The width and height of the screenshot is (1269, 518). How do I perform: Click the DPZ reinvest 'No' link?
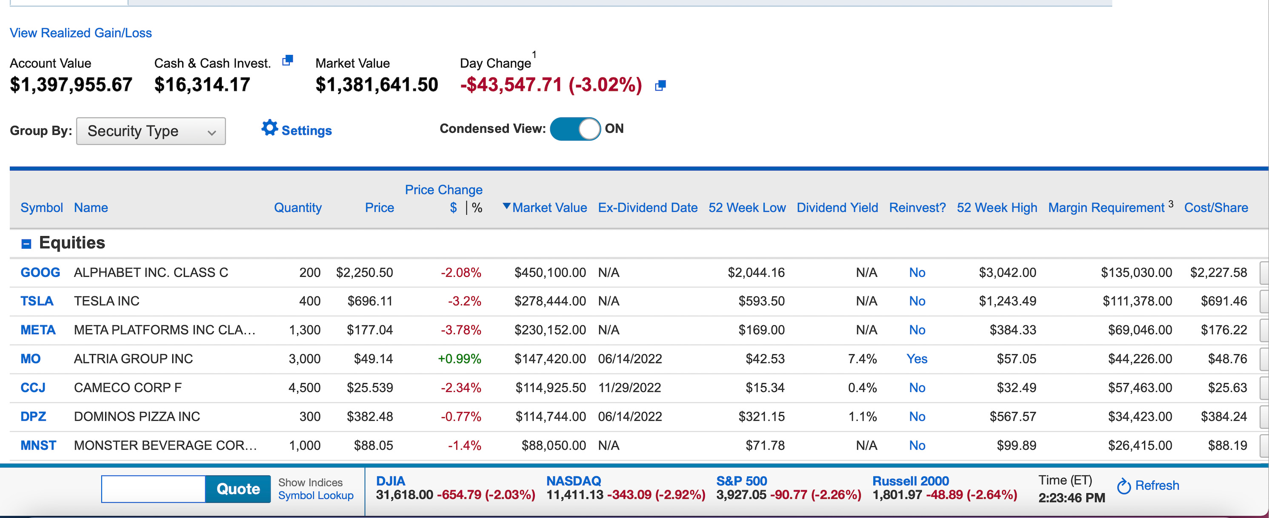coord(917,416)
